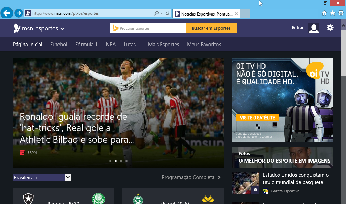This screenshot has height=204, width=346.
Task: Click the Visite o Satélite ad button
Action: tap(257, 118)
